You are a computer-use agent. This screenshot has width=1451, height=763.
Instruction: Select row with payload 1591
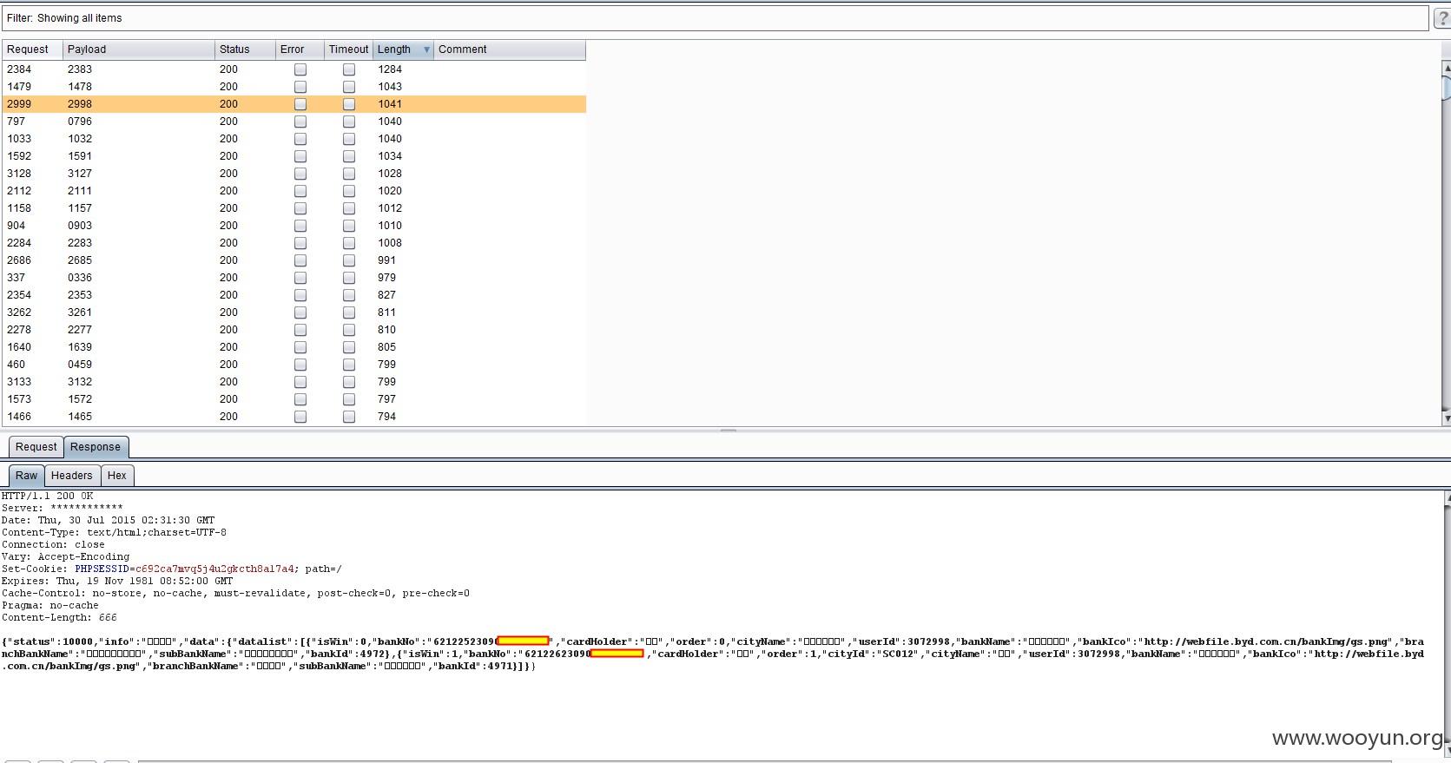coord(293,156)
